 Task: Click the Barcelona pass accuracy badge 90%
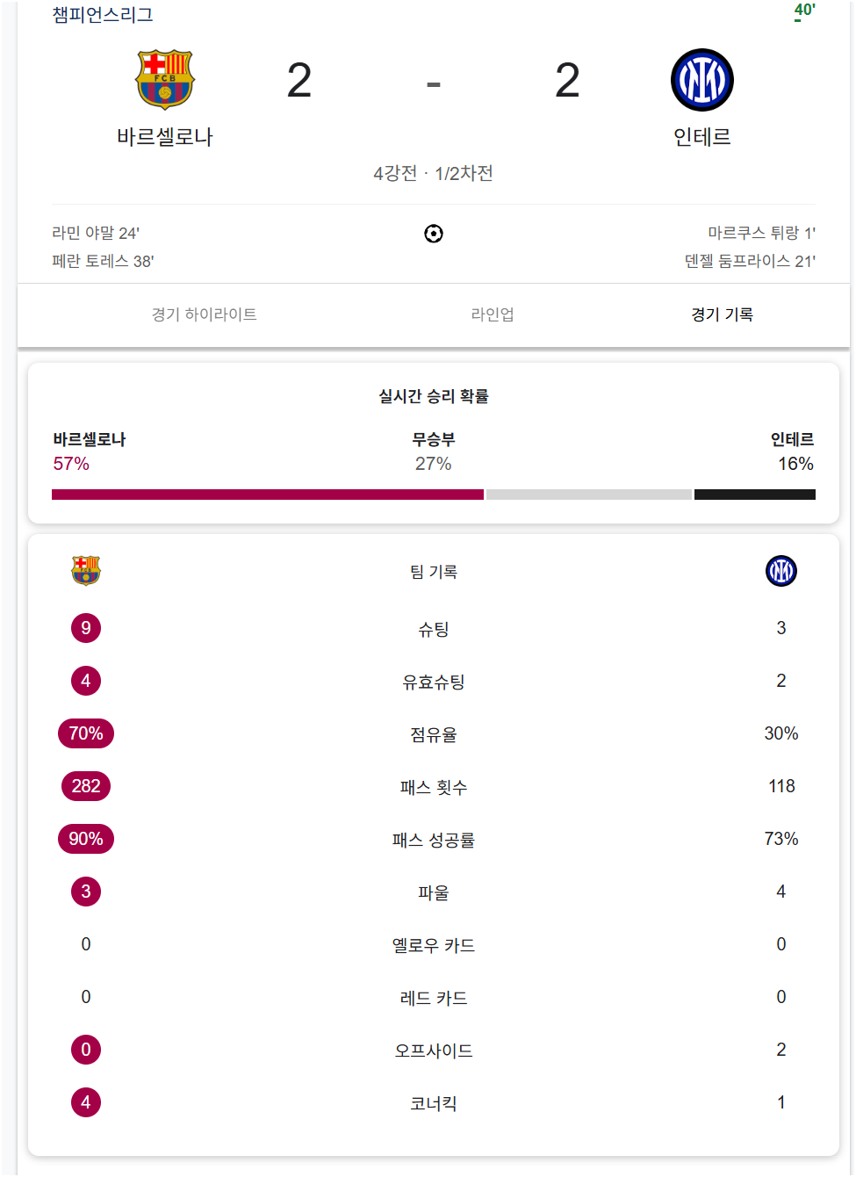tap(86, 839)
